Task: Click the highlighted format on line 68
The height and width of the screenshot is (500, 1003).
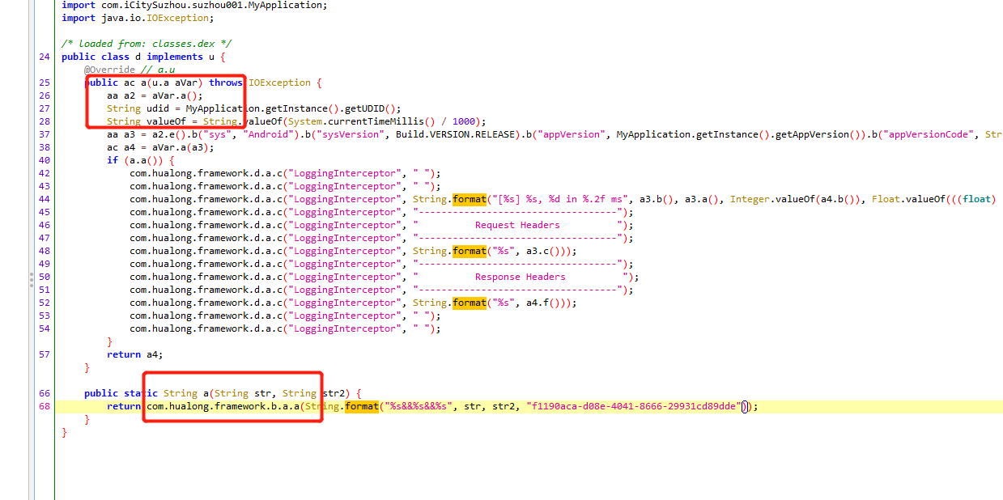Action: coord(362,406)
